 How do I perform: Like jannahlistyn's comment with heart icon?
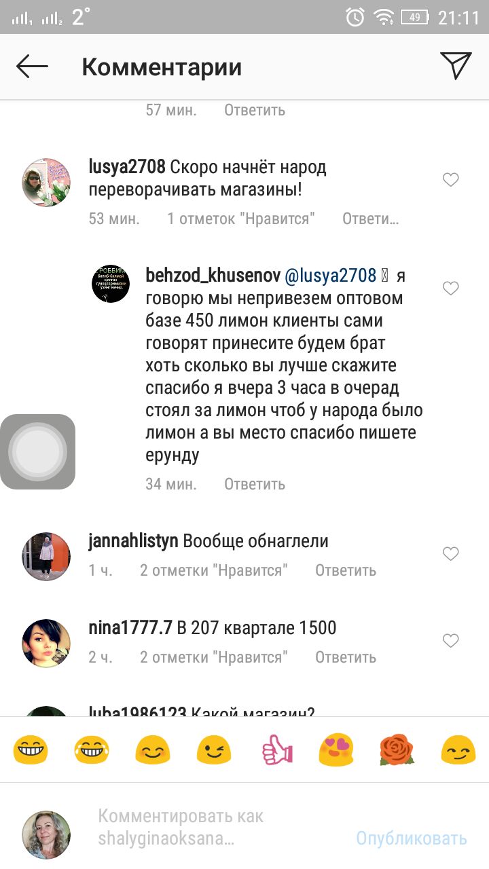click(451, 554)
